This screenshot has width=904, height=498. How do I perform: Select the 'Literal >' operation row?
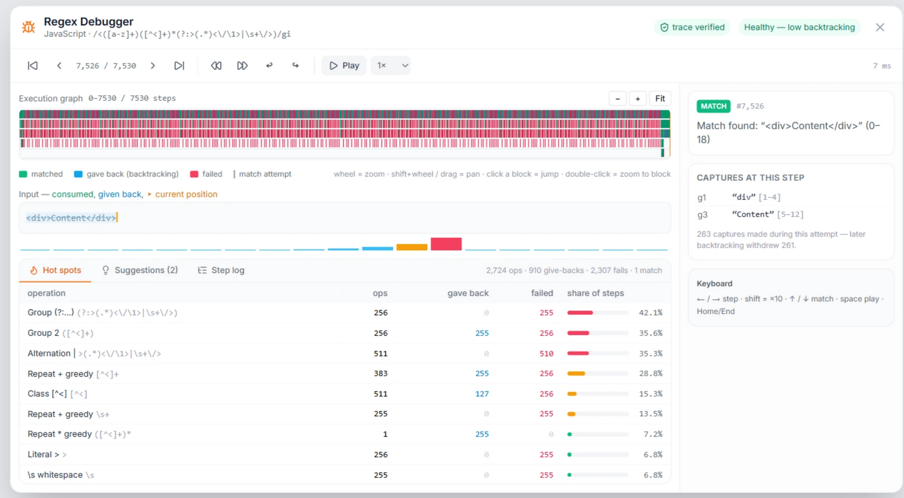click(x=345, y=455)
